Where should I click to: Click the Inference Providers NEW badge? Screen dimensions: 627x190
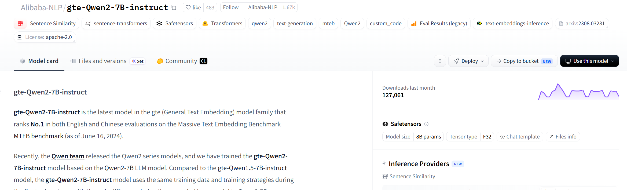point(458,164)
